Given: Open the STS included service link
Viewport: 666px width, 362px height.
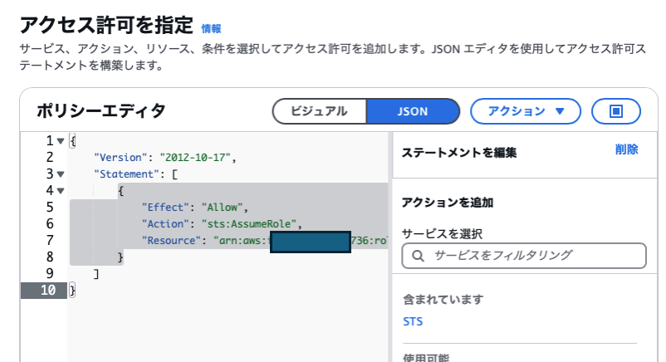Looking at the screenshot, I should click(412, 320).
